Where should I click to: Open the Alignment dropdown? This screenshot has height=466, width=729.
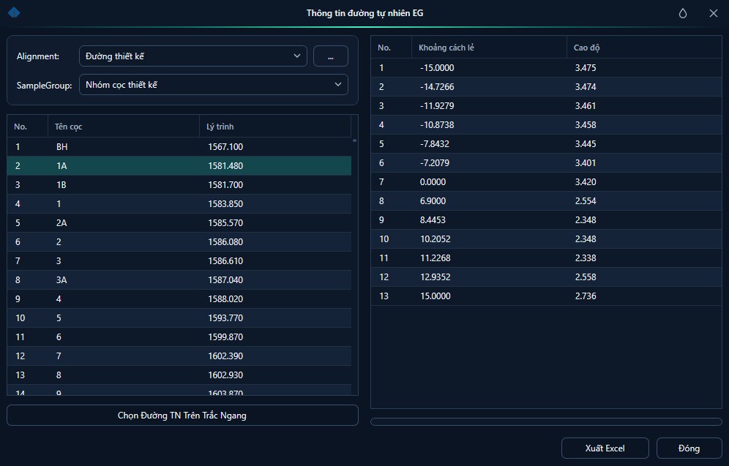pyautogui.click(x=193, y=56)
